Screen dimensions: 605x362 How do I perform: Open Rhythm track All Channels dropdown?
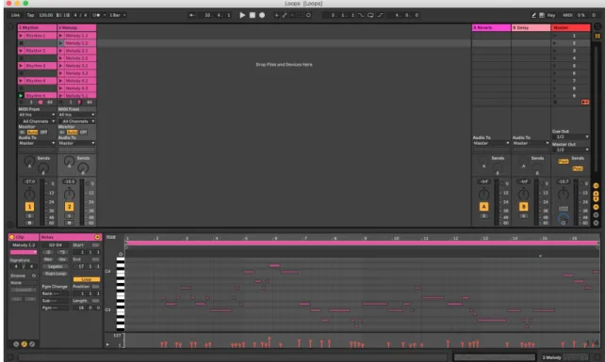coord(37,121)
